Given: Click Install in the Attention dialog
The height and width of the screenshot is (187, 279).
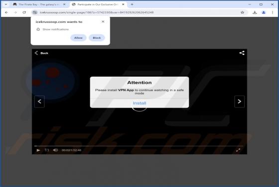Looking at the screenshot, I should point(139,103).
